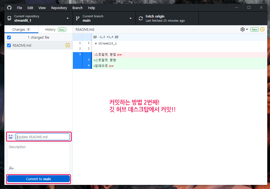Focus the Description text area
270x189 pixels.
pyautogui.click(x=38, y=157)
